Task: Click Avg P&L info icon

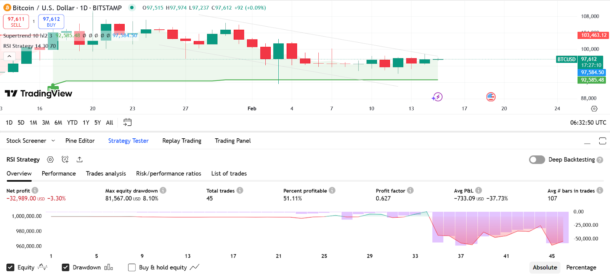Action: point(478,190)
